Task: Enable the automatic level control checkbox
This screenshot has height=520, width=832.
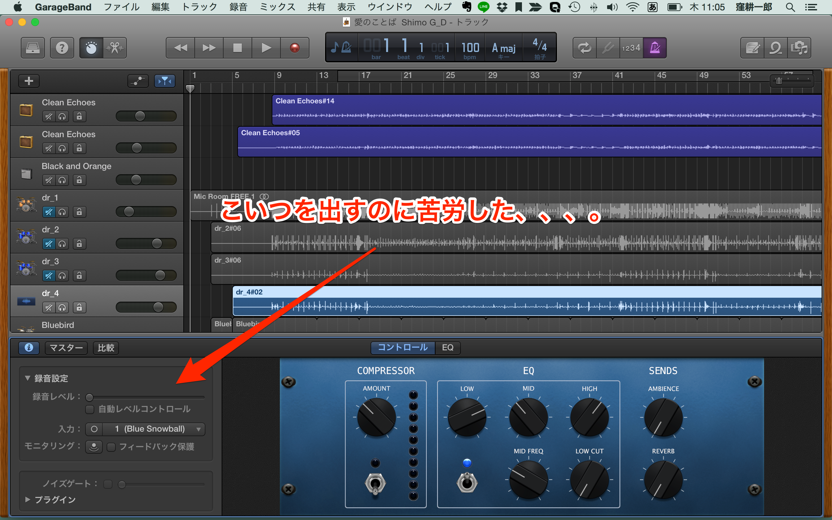Action: 90,409
